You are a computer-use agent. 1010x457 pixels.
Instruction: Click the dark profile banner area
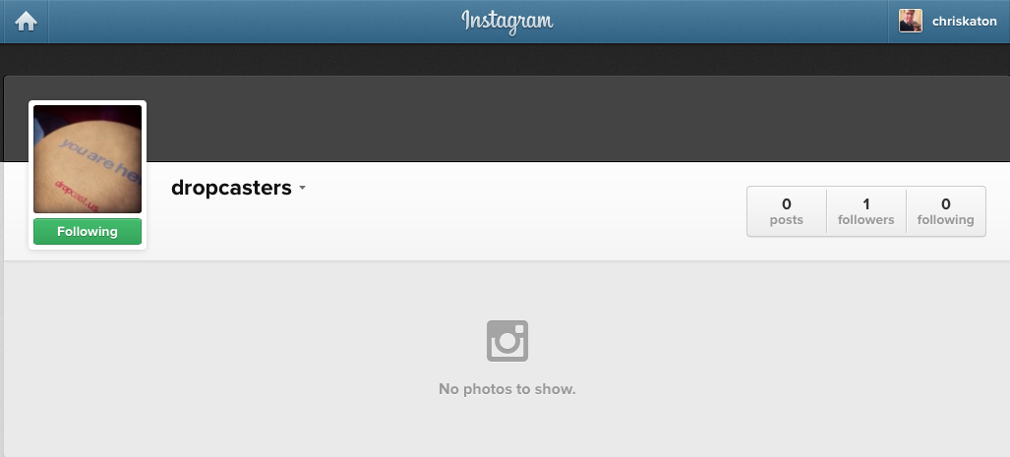(573, 119)
